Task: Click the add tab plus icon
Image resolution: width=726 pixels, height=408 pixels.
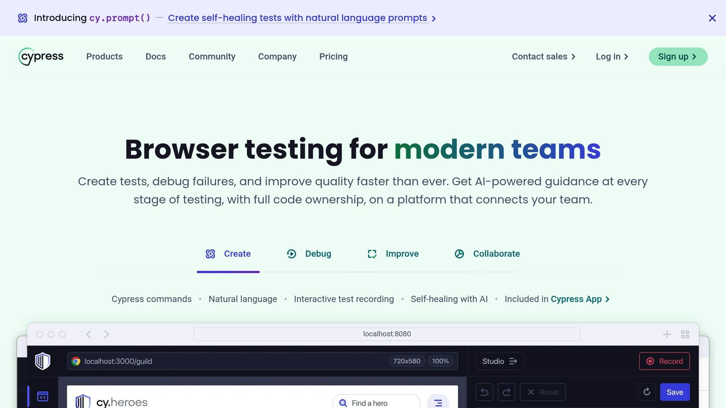Action: click(667, 334)
